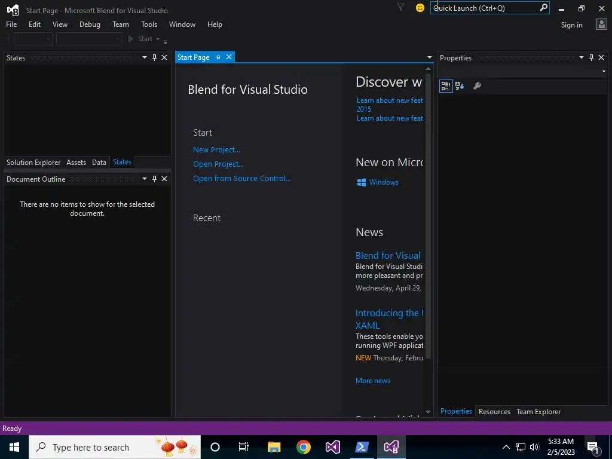This screenshot has width=612, height=459.
Task: Send feedback via smiley face icon
Action: click(420, 8)
